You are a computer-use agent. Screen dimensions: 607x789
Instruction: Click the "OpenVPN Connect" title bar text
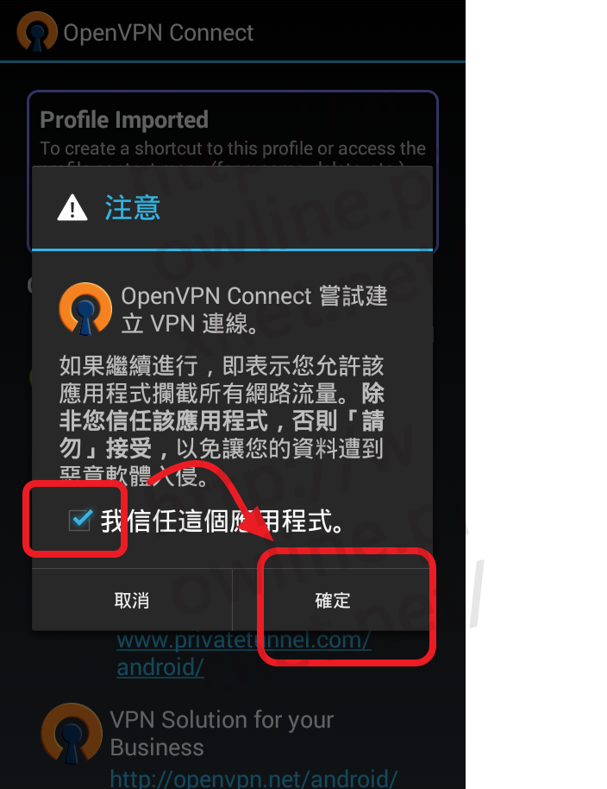pyautogui.click(x=159, y=33)
